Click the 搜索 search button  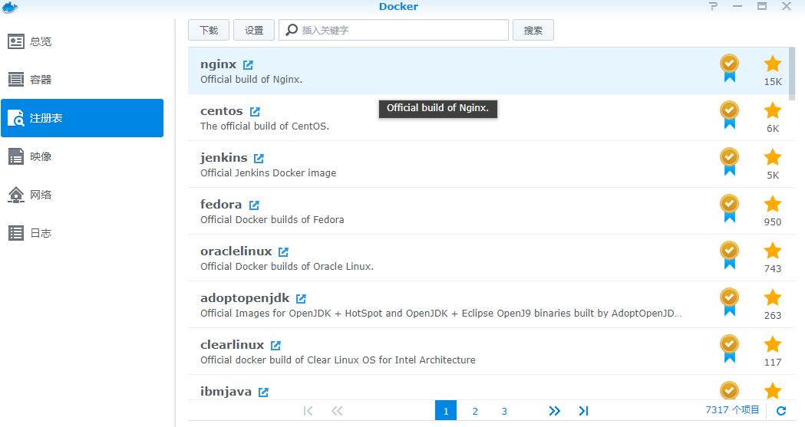tap(533, 31)
